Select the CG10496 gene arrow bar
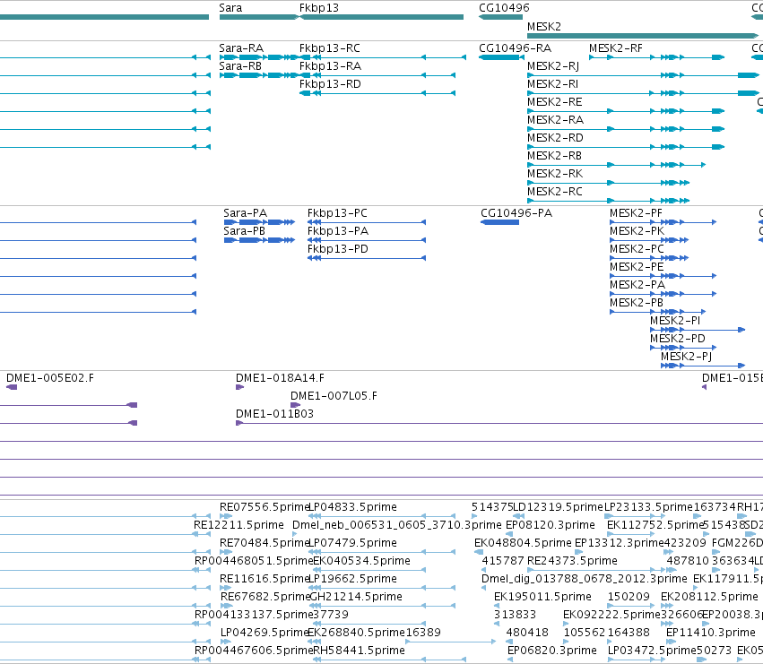 click(x=500, y=17)
